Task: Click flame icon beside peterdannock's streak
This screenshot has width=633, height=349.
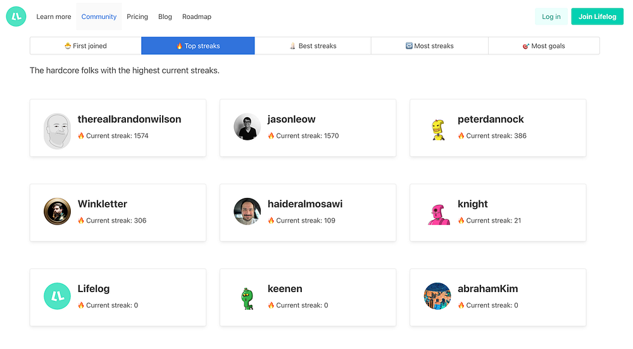Action: [461, 136]
